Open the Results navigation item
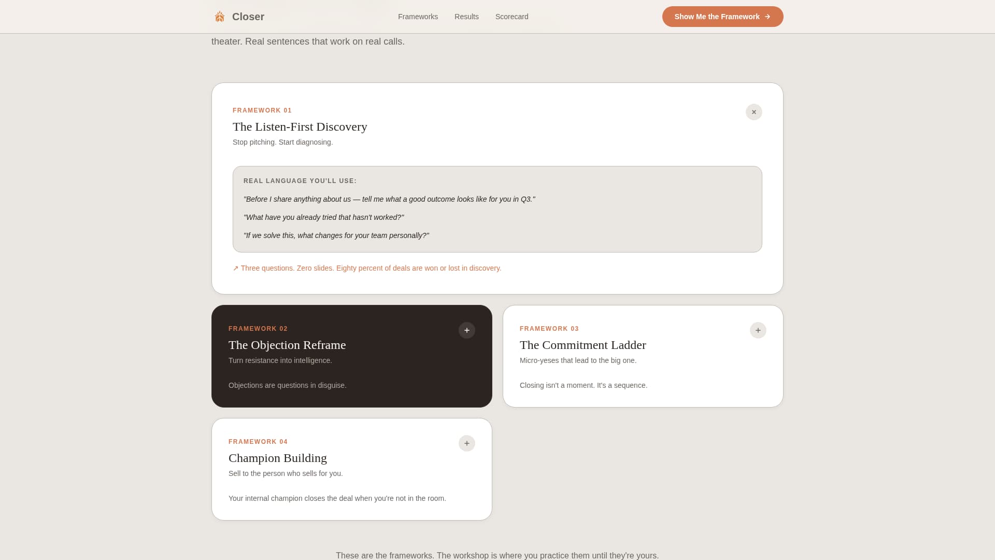 click(466, 16)
